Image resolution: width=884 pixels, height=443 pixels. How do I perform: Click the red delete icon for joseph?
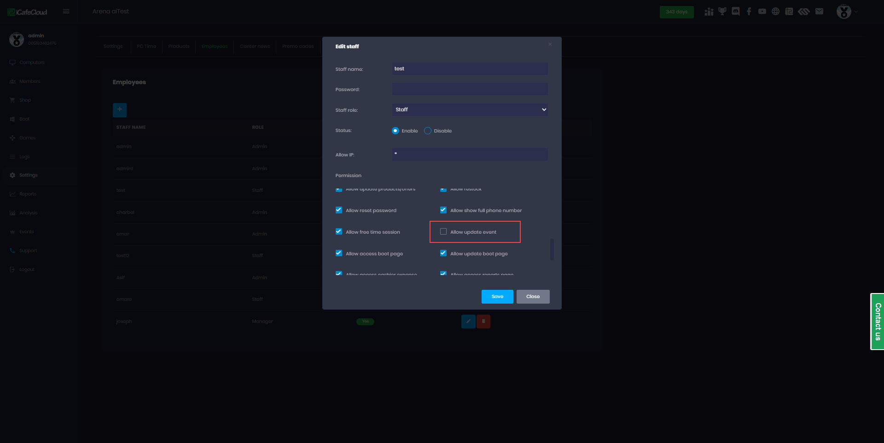[483, 321]
